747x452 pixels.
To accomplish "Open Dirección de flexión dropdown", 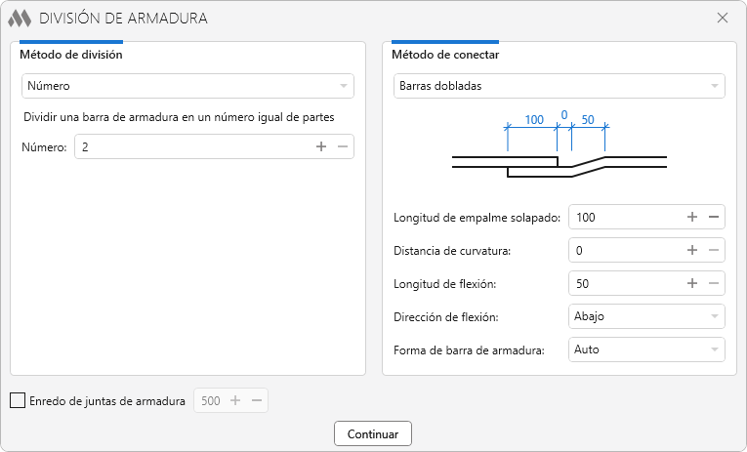I will click(x=646, y=316).
